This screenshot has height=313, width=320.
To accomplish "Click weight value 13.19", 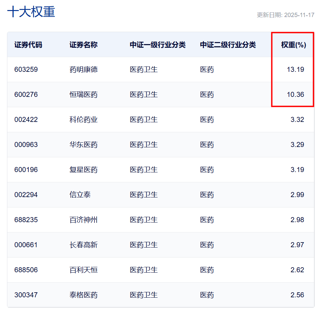I will tap(295, 69).
